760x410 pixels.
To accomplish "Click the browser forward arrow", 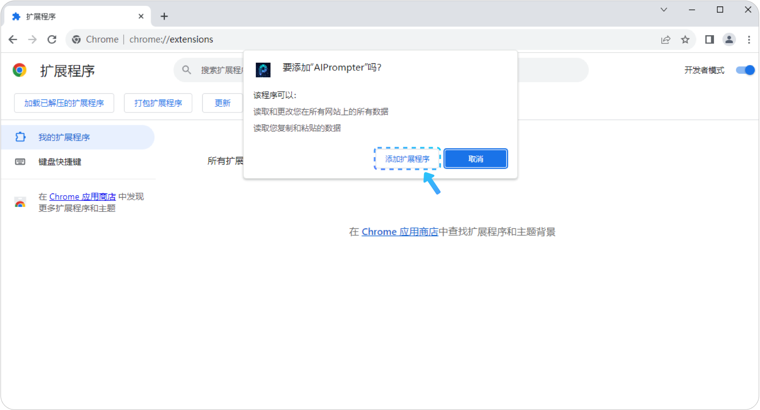I will pyautogui.click(x=32, y=40).
